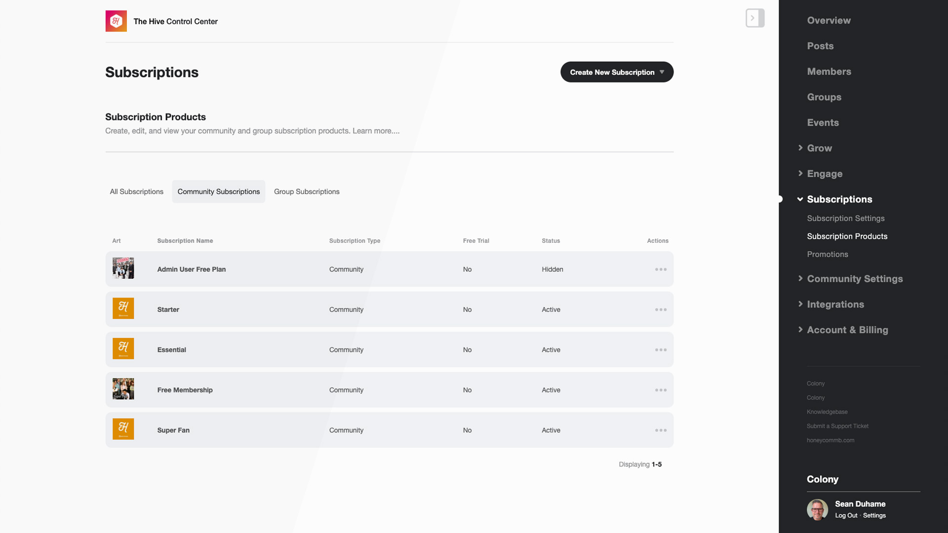Click the Log Out link
This screenshot has width=948, height=533.
[846, 516]
